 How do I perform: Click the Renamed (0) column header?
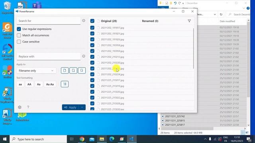tap(150, 21)
